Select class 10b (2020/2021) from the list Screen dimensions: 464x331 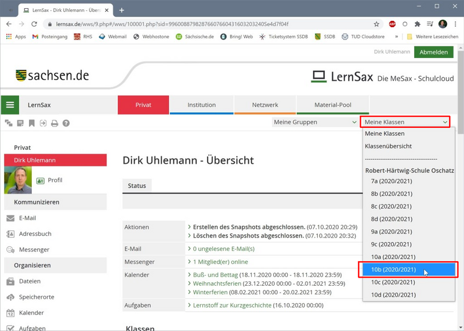click(393, 269)
